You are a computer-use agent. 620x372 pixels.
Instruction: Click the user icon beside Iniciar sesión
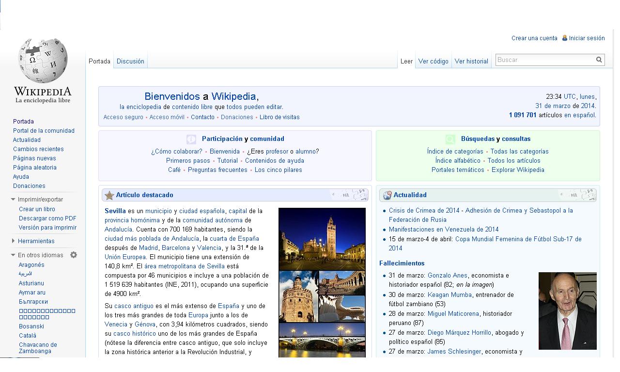(564, 38)
